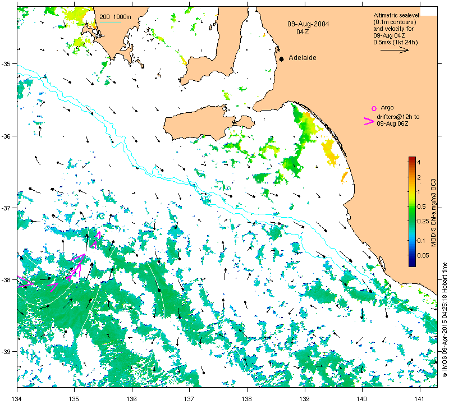
Task: Click the longitude axis label '134'
Action: [17, 398]
